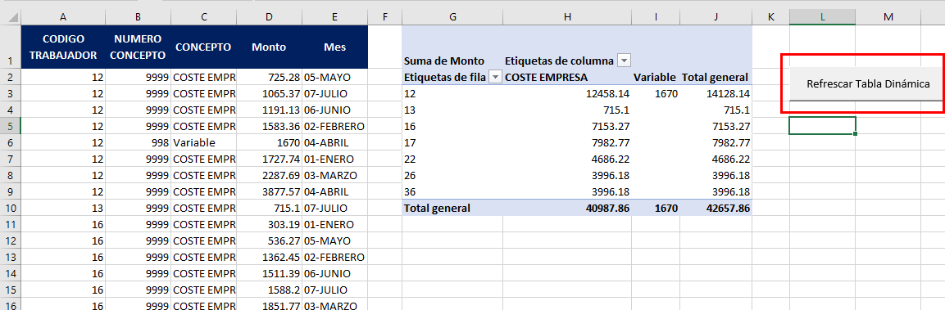
Task: Click the Suma de Monto pivot label
Action: pyautogui.click(x=443, y=61)
